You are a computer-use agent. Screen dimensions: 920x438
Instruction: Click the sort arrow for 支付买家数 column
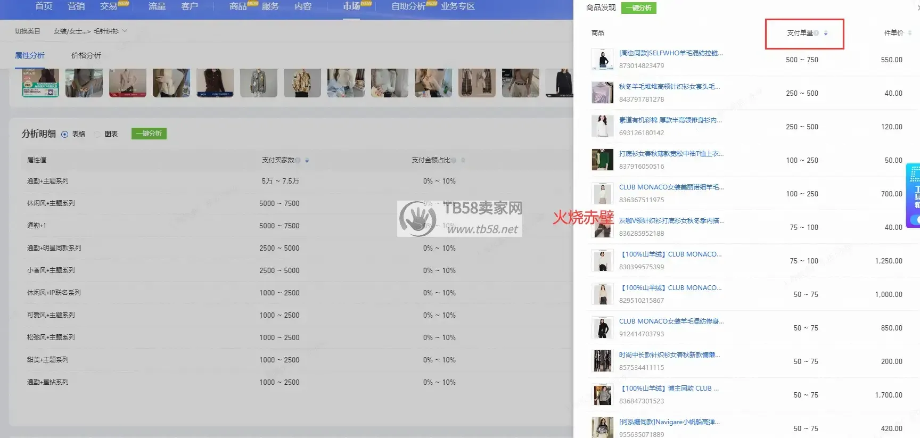tap(307, 160)
